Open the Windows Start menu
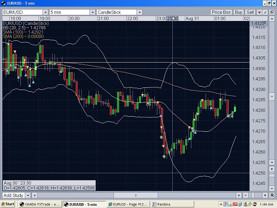277x208 pixels. click(x=8, y=204)
